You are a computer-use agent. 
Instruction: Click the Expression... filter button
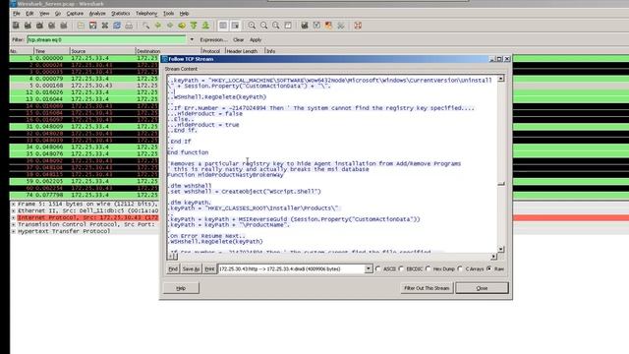(x=213, y=39)
